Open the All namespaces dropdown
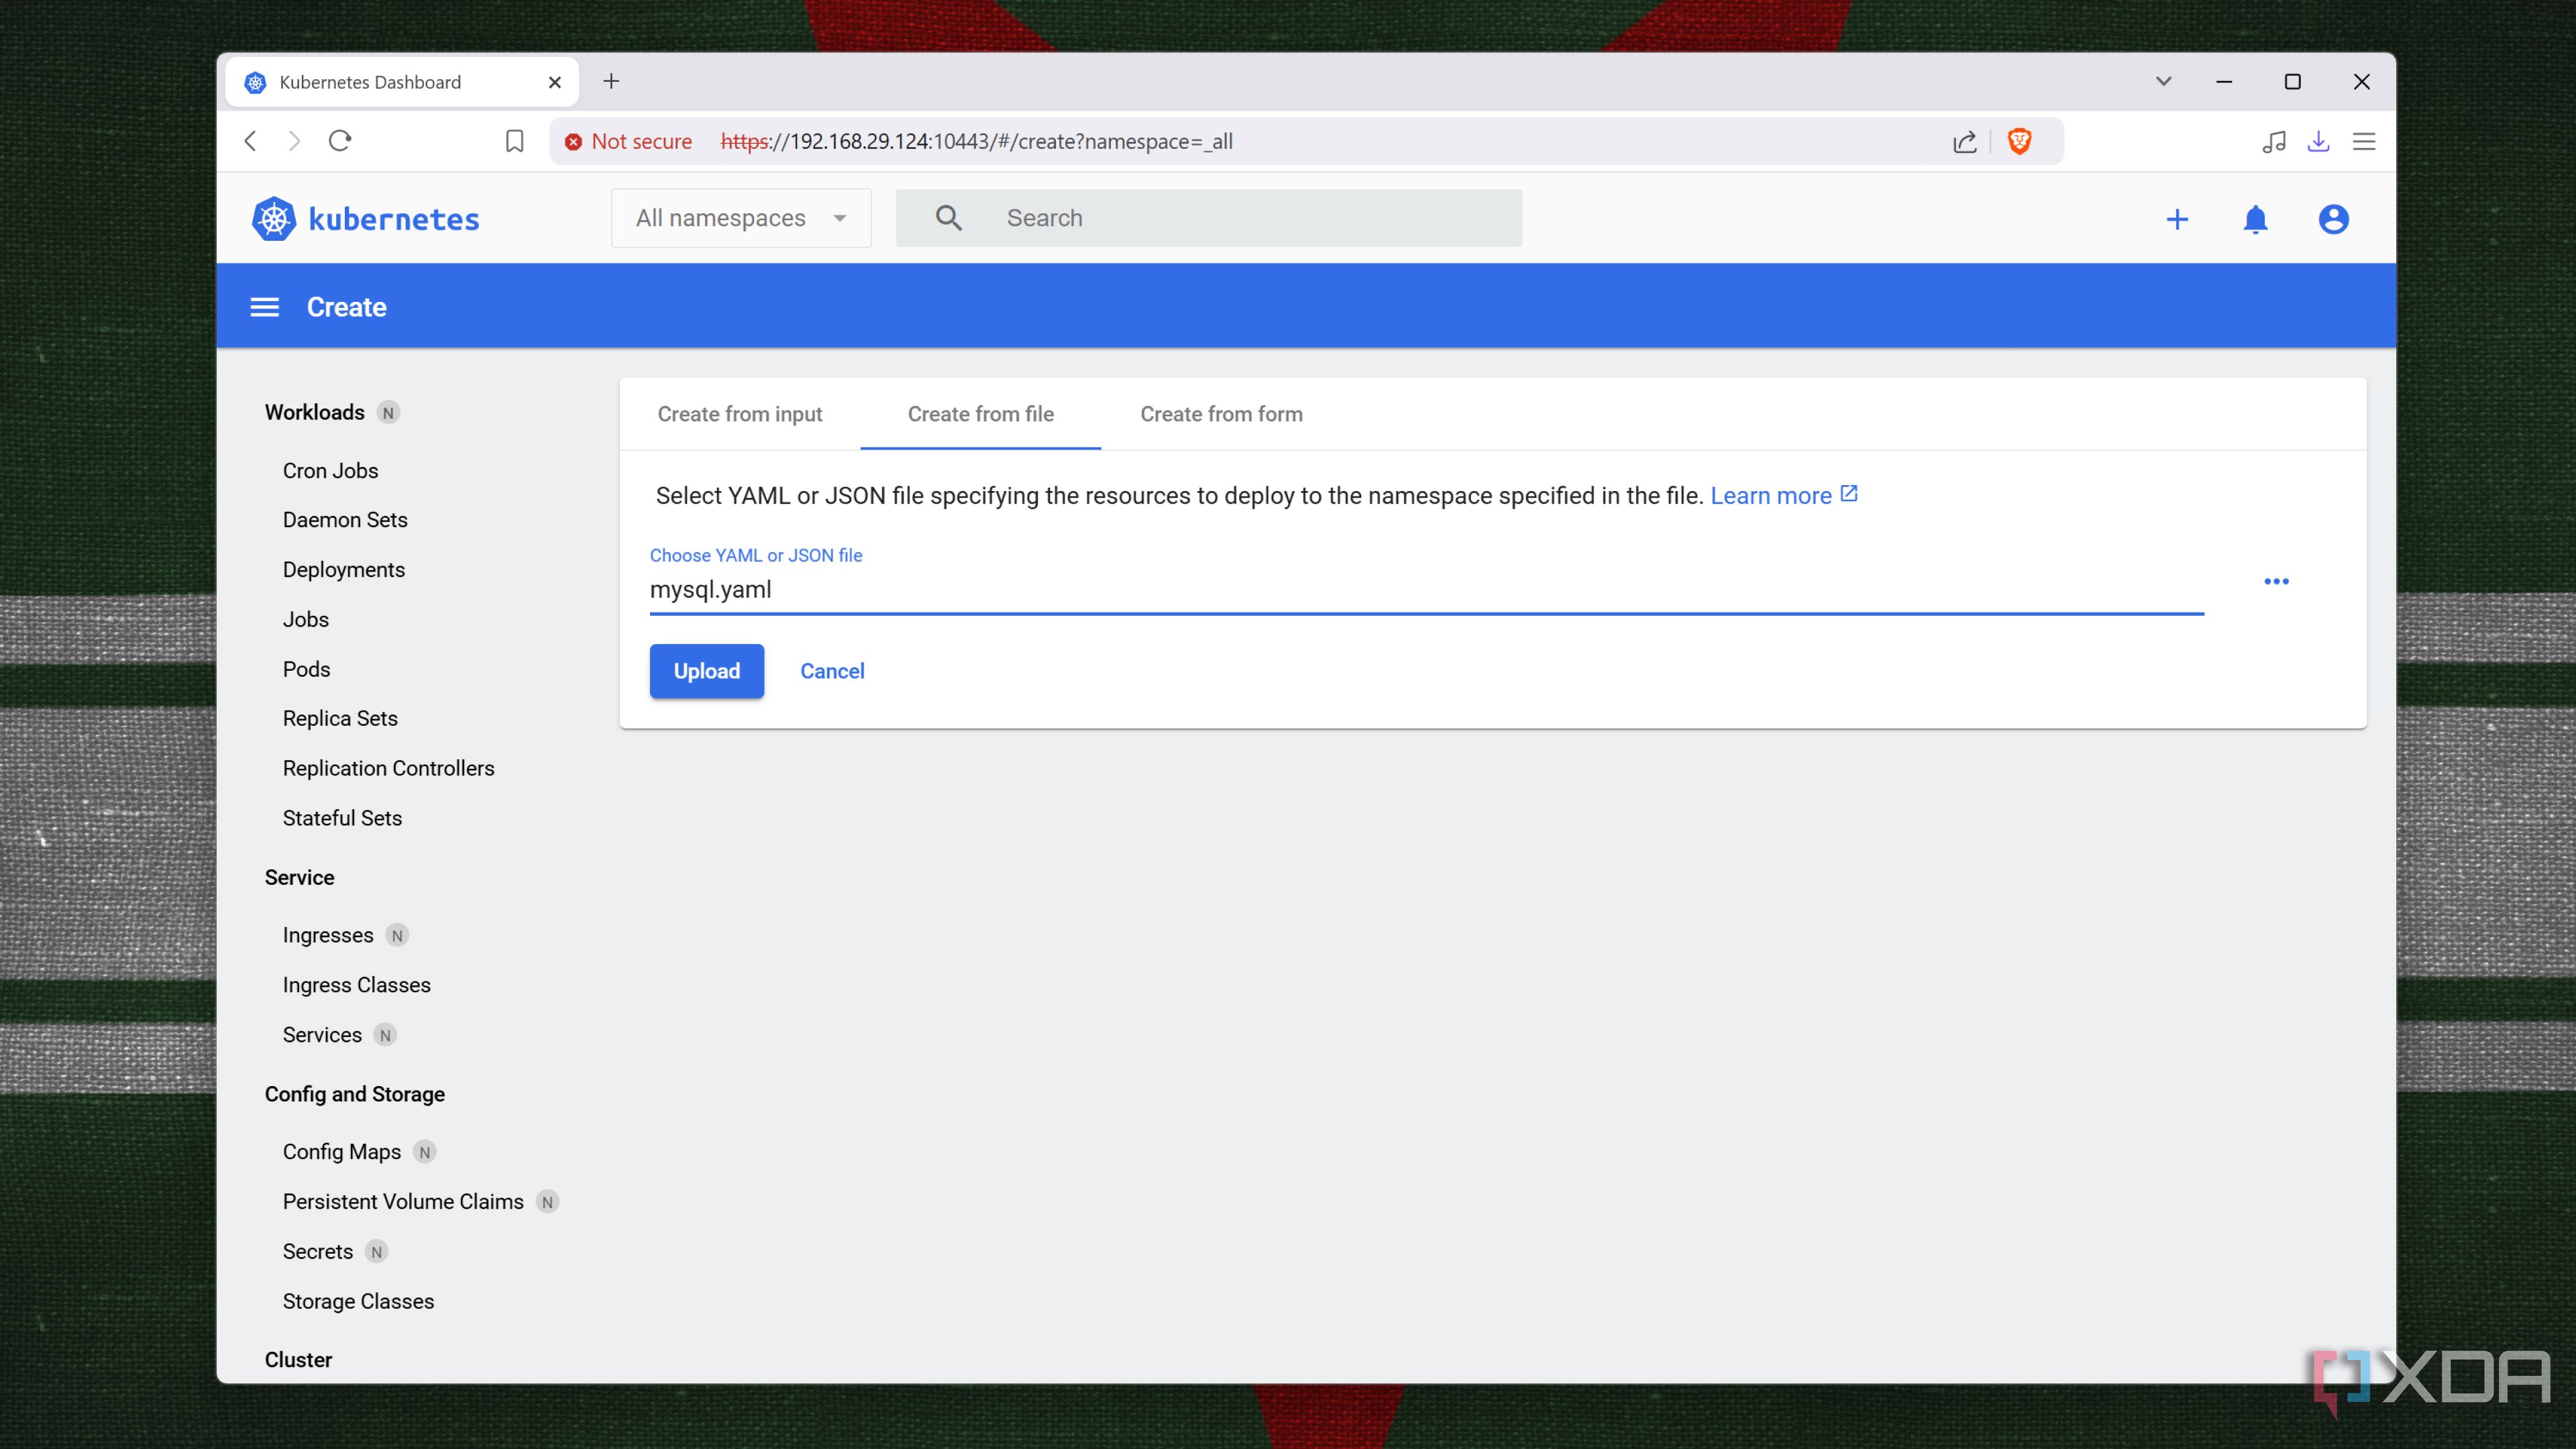Screen dimensions: 2576x1449 (741, 218)
